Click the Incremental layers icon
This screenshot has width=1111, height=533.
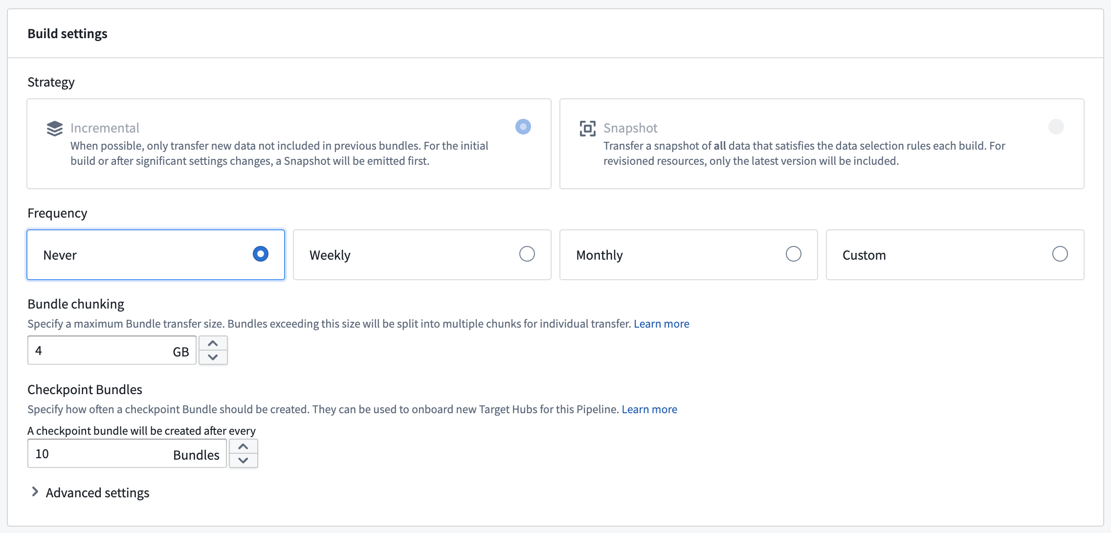(55, 128)
